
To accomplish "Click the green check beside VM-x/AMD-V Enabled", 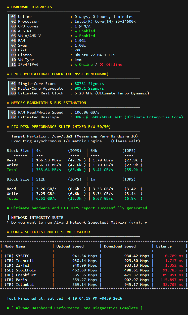I will coord(76,36).
